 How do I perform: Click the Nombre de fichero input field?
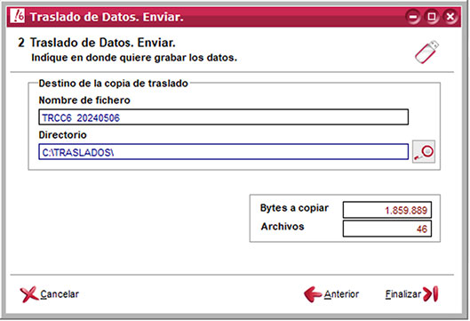(x=223, y=117)
